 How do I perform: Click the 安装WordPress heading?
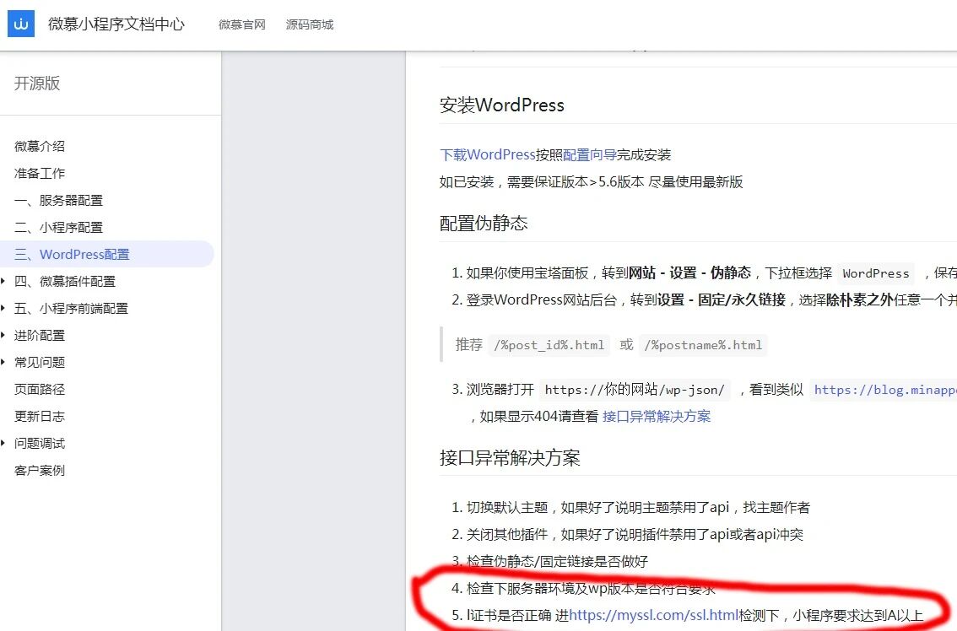[501, 105]
